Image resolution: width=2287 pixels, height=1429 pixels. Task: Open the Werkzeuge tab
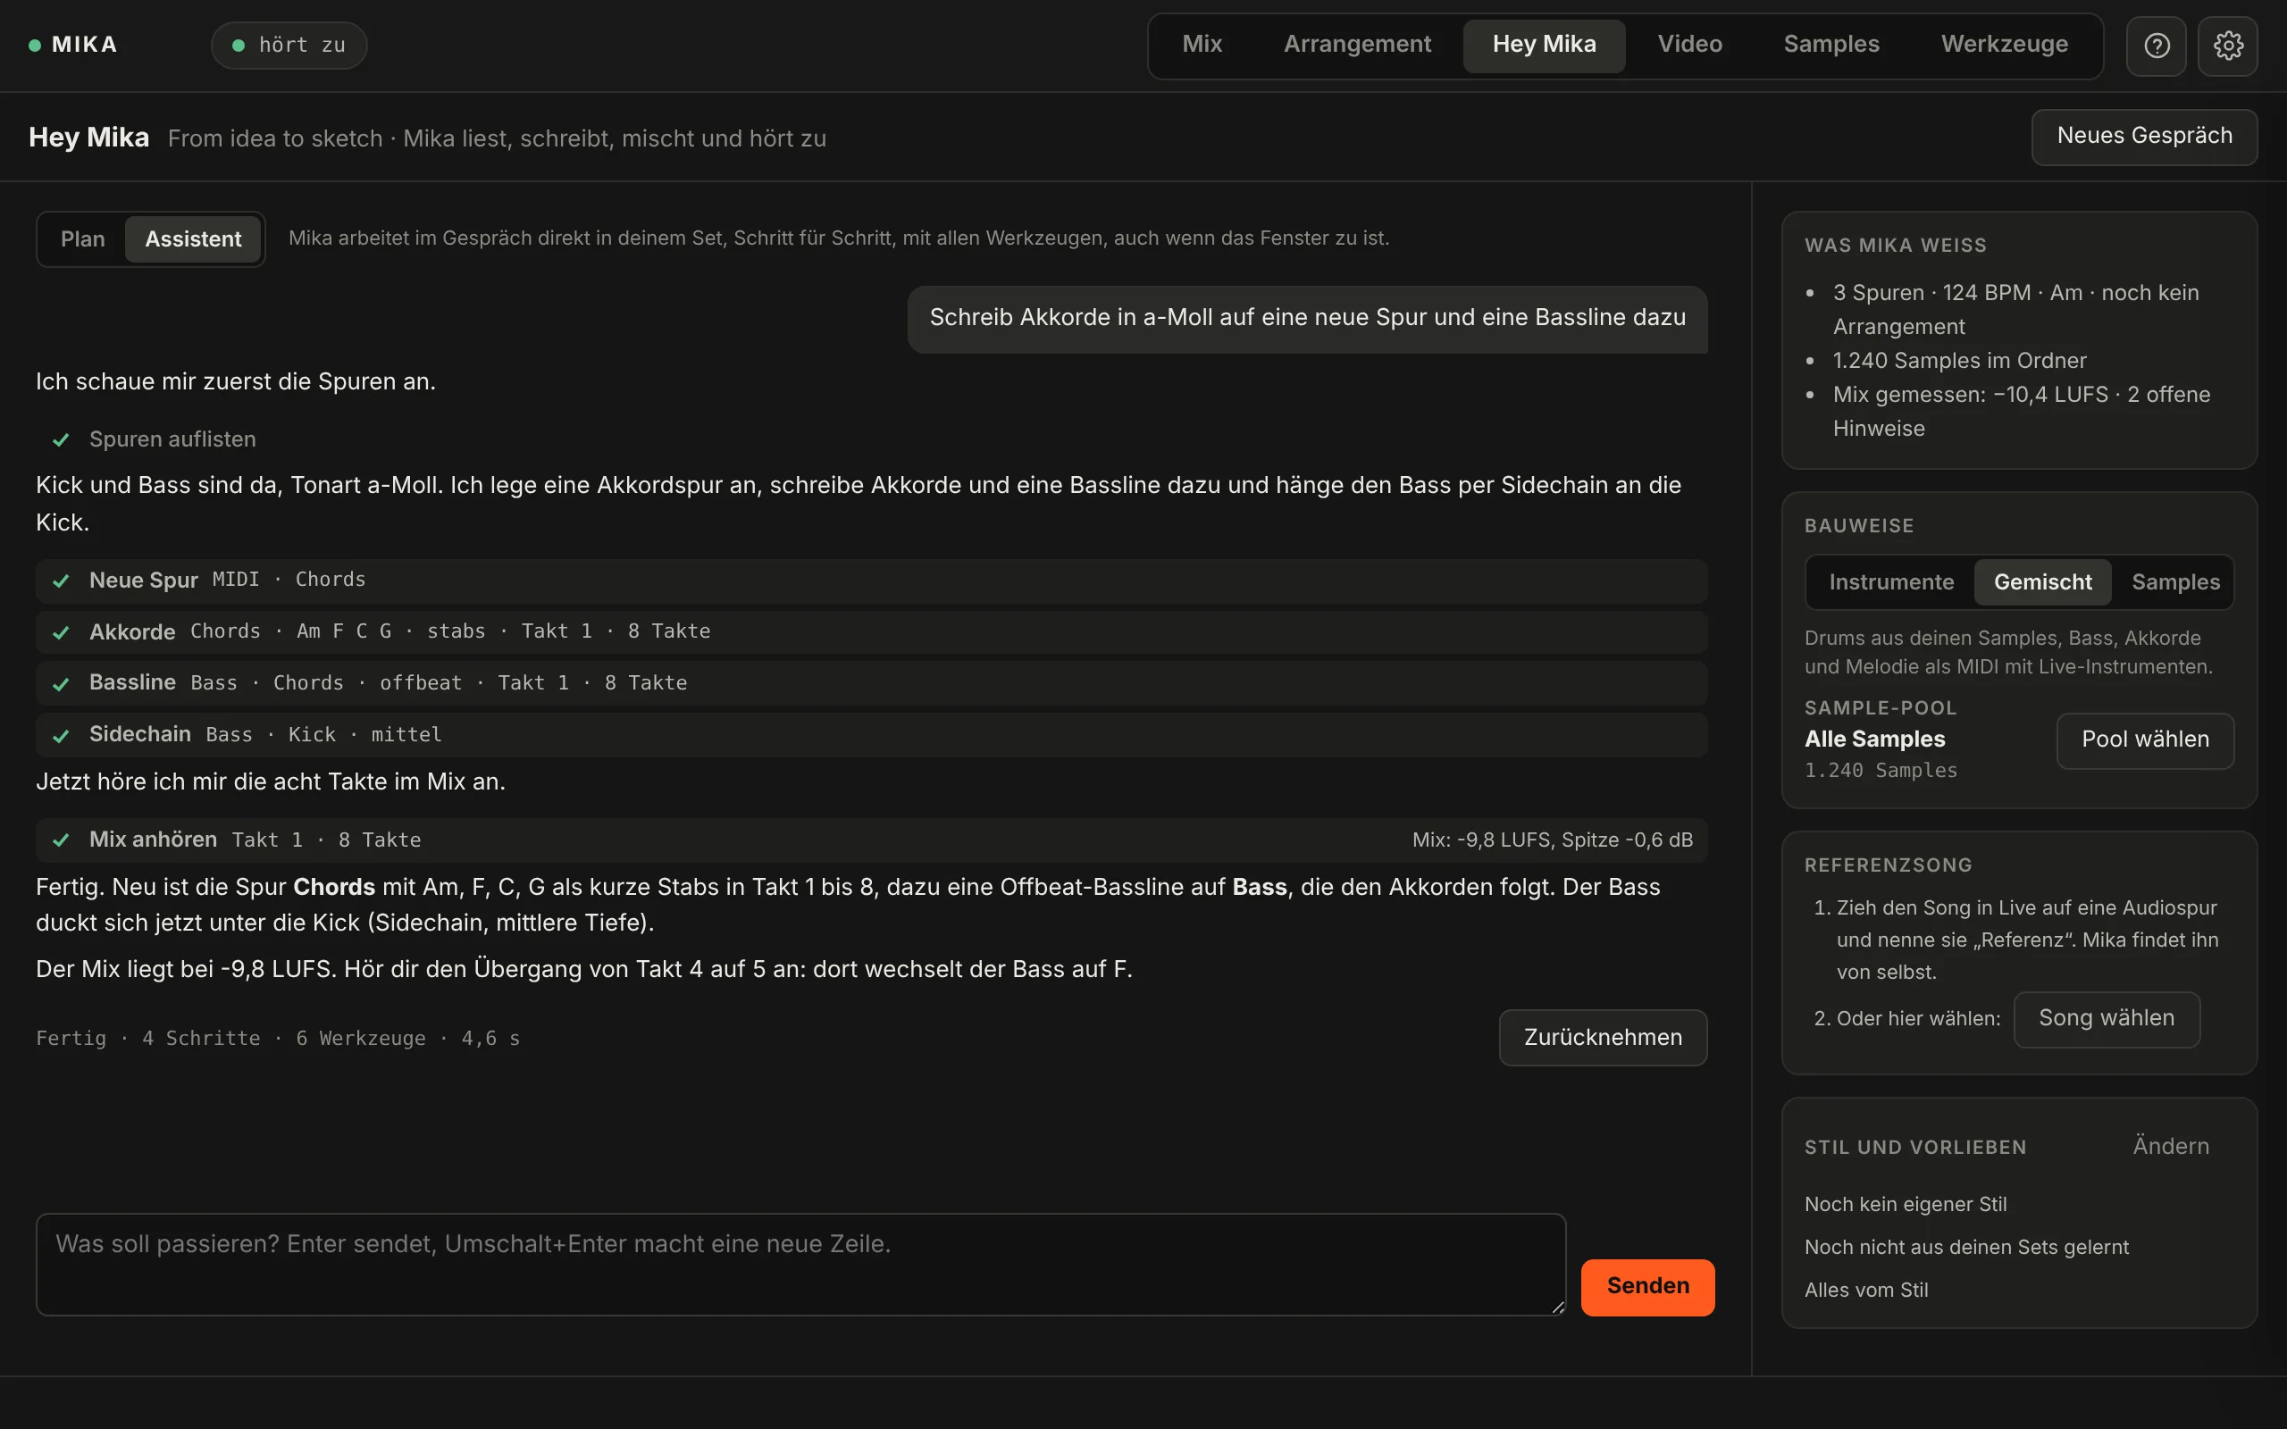point(2005,45)
